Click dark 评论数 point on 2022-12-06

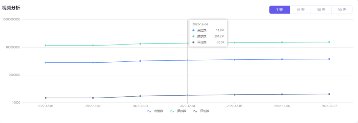282,94
